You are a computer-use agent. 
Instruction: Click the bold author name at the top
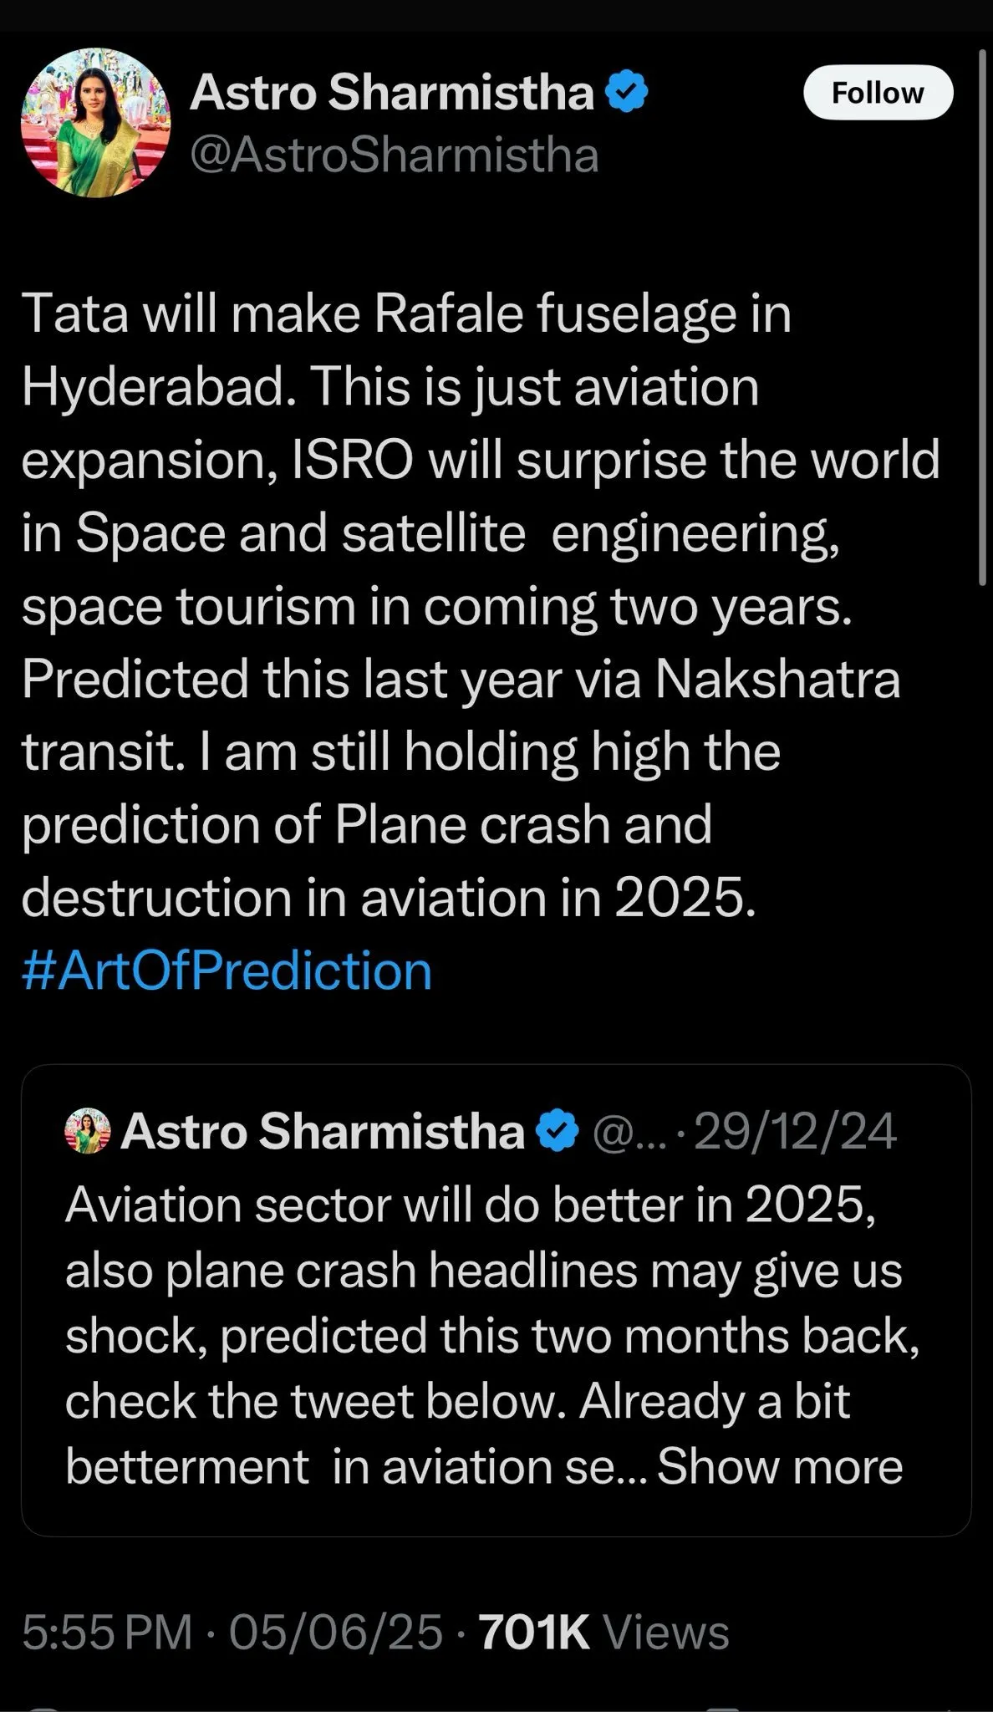click(x=391, y=92)
